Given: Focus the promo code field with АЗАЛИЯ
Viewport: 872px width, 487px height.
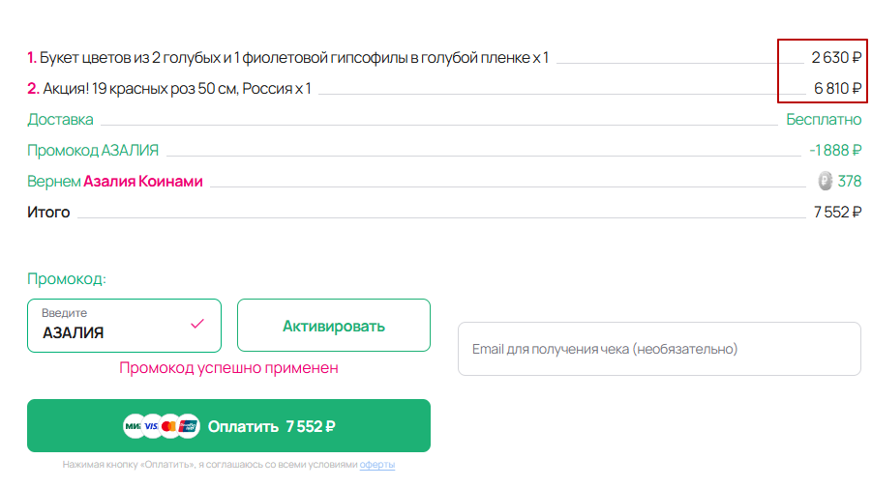Looking at the screenshot, I should click(124, 326).
